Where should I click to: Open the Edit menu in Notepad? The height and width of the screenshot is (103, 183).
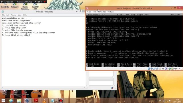[8, 15]
